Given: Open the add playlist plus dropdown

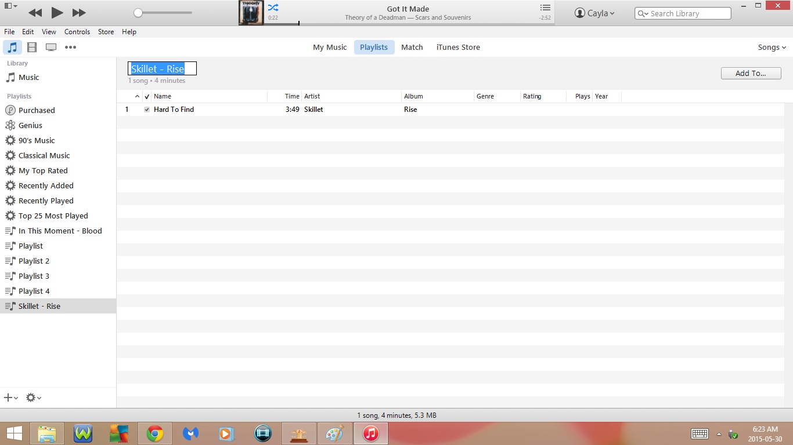Looking at the screenshot, I should coord(11,397).
